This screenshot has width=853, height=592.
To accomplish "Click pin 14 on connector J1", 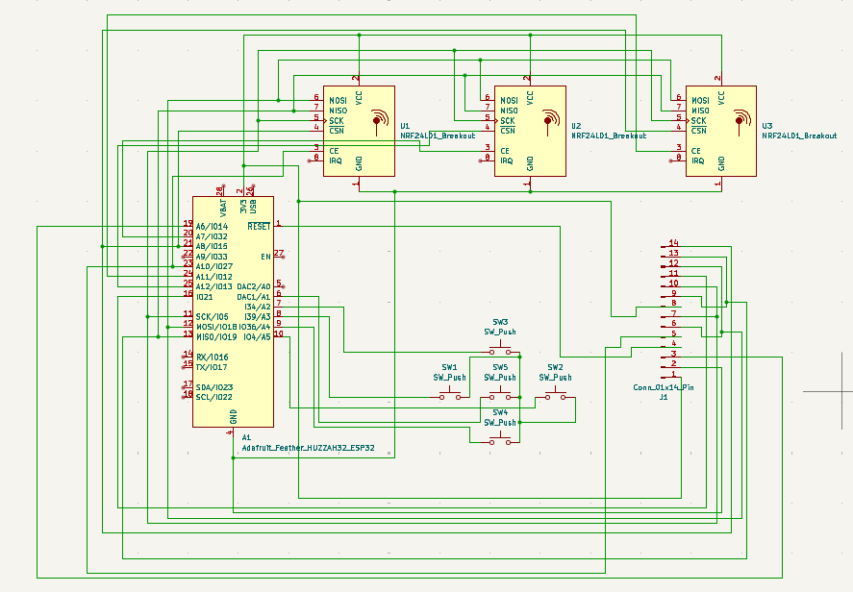I will click(x=671, y=244).
